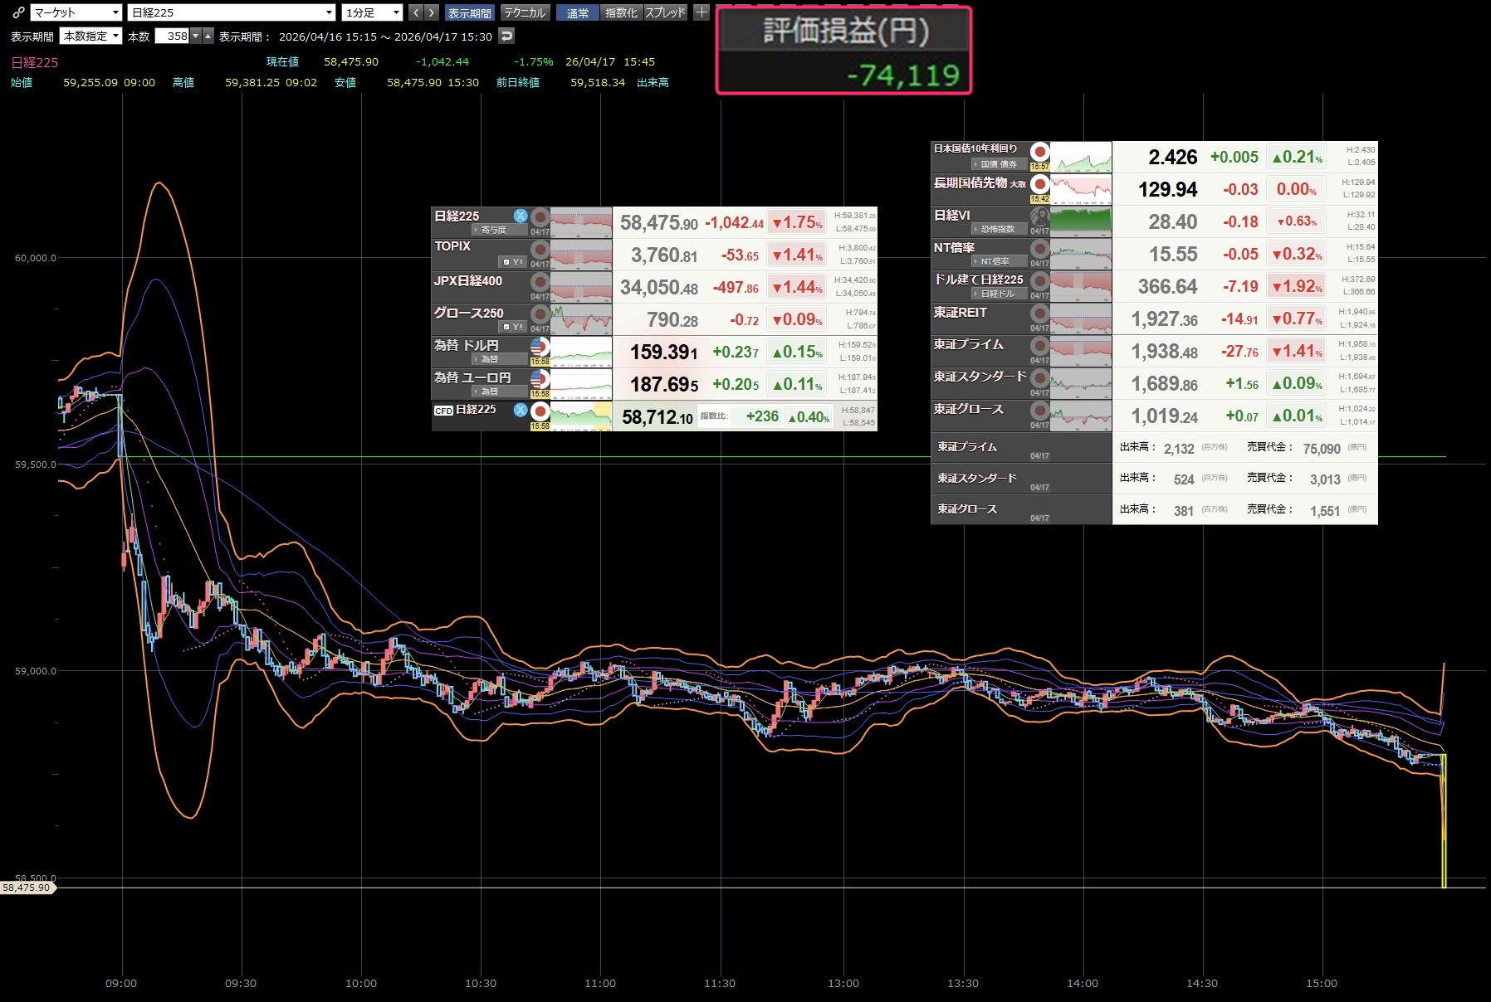Click the X icon on CFD 日経225 row
This screenshot has height=1002, width=1491.
(x=521, y=410)
